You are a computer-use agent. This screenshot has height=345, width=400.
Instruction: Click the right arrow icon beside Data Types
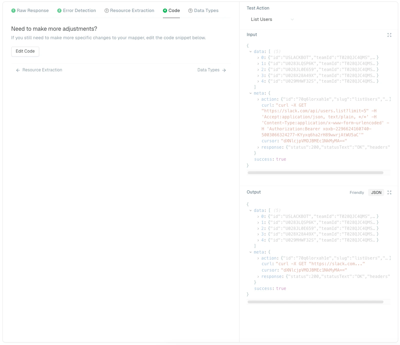pyautogui.click(x=224, y=70)
